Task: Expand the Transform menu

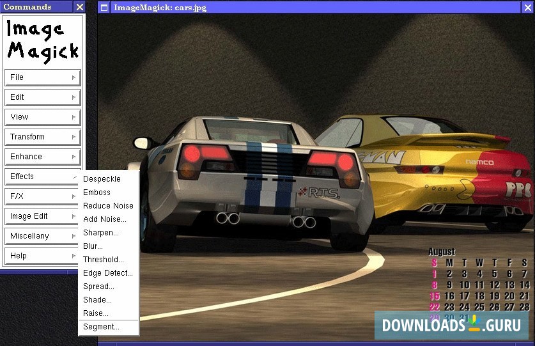Action: (42, 137)
